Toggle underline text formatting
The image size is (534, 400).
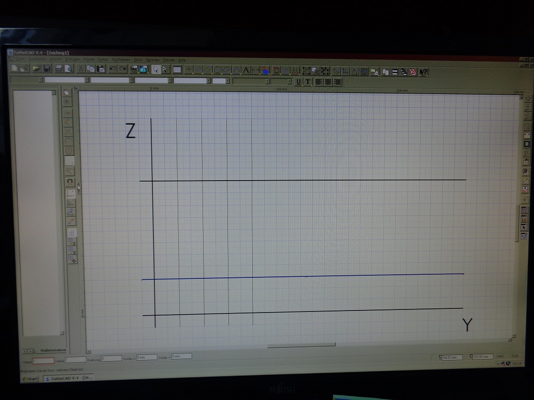coord(298,82)
